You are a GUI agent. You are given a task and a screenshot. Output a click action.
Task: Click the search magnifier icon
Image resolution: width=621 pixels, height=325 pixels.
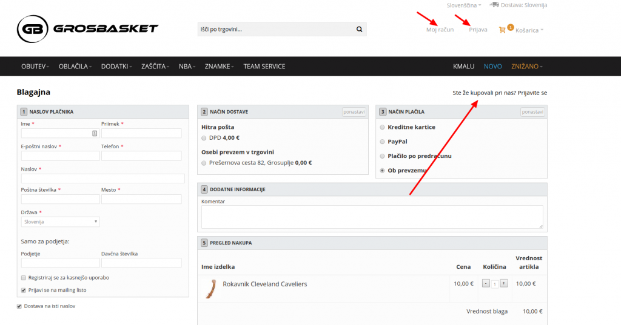(359, 29)
